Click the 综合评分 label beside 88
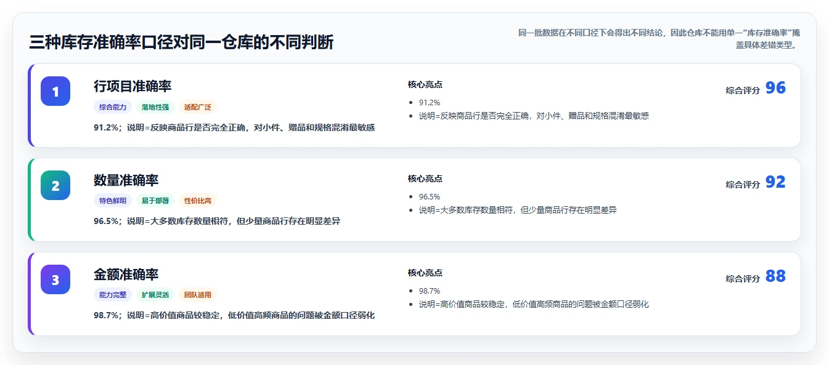The width and height of the screenshot is (829, 365). pyautogui.click(x=743, y=279)
